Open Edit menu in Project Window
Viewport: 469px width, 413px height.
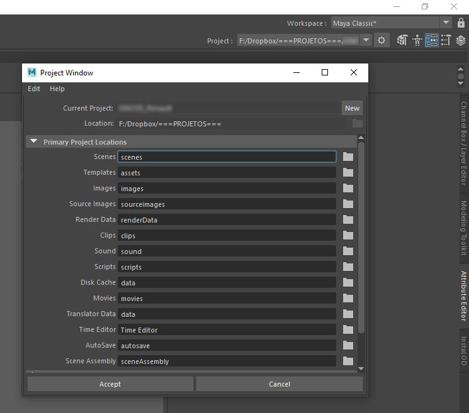(x=34, y=89)
